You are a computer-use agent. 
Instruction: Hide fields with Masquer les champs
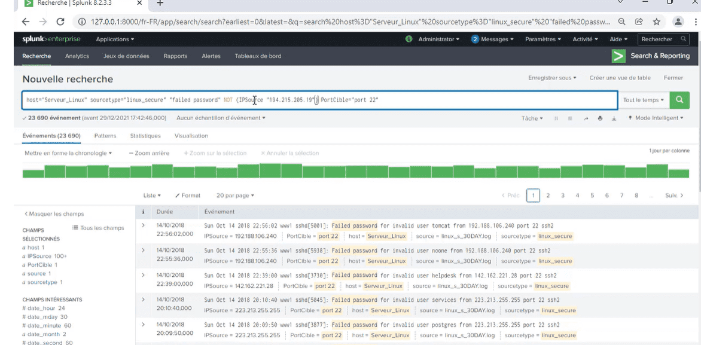coord(54,213)
